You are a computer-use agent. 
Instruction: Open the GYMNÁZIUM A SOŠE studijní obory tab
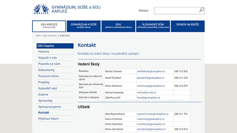click(x=83, y=26)
